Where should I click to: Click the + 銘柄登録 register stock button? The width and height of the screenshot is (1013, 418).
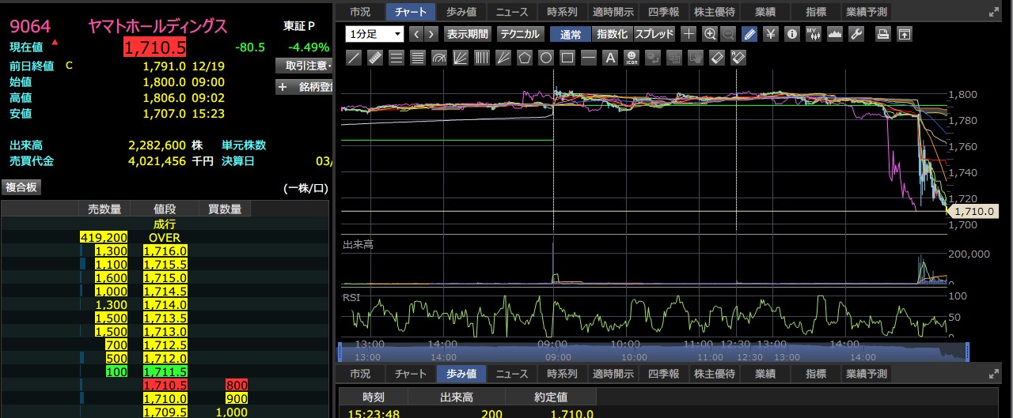[x=305, y=87]
